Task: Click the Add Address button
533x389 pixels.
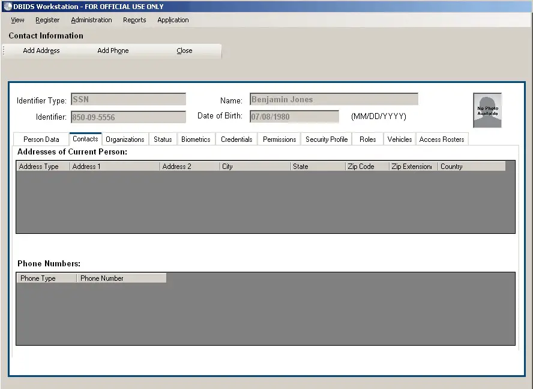Action: coord(41,51)
